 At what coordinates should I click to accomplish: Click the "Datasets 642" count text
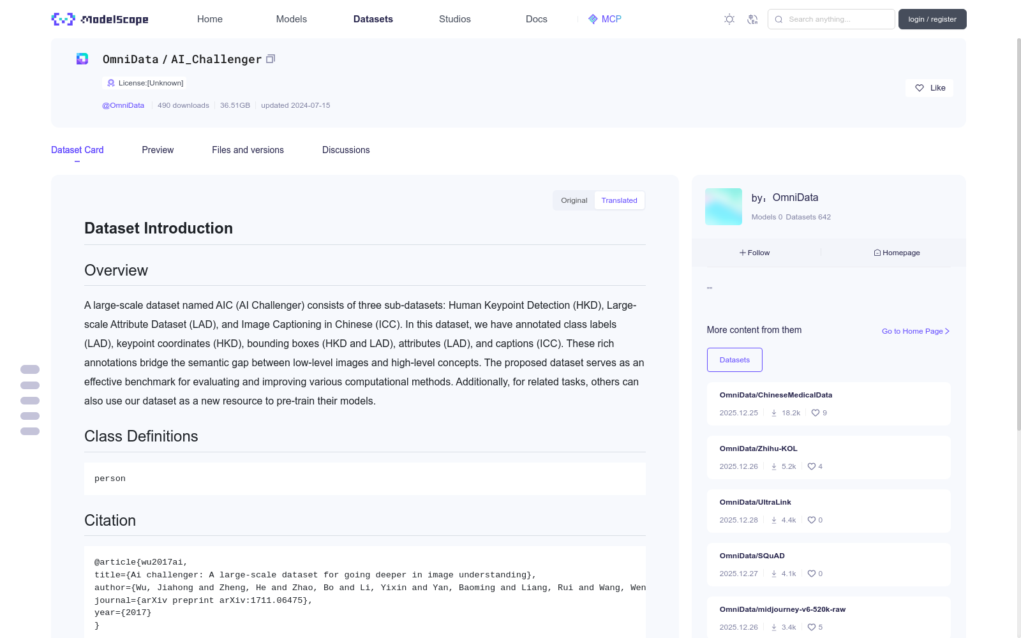(x=809, y=217)
